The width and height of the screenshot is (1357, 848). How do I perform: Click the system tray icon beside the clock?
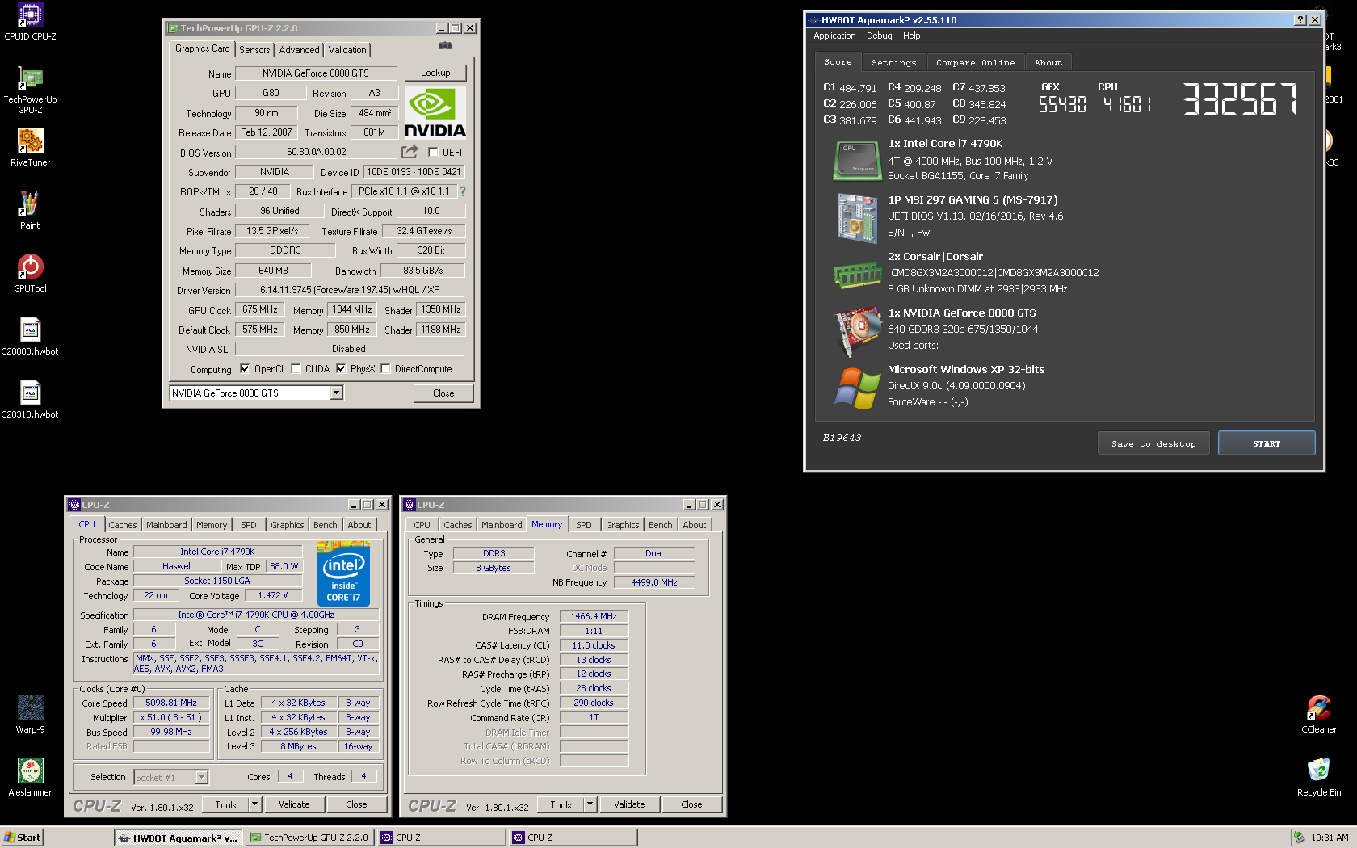click(x=1298, y=838)
